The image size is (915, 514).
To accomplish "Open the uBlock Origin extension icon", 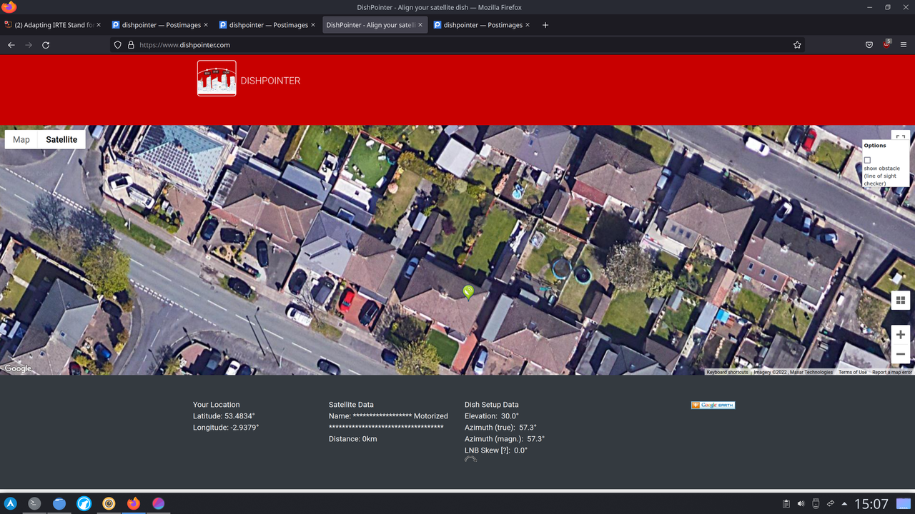I will (886, 44).
